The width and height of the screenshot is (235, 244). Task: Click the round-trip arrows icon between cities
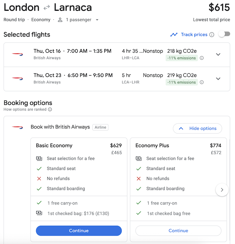point(47,7)
